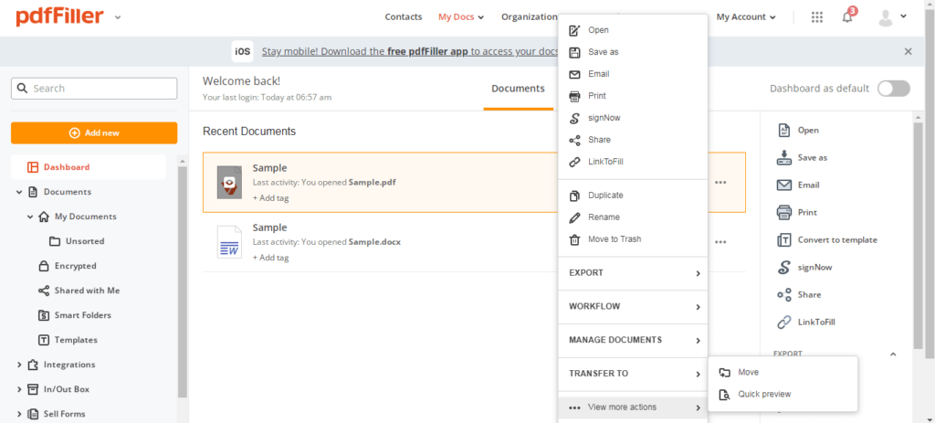Toggle Dashboard as default switch
The height and width of the screenshot is (423, 935).
893,89
